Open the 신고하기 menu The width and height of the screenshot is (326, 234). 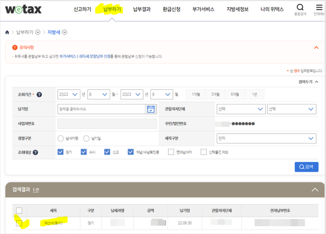pyautogui.click(x=82, y=9)
